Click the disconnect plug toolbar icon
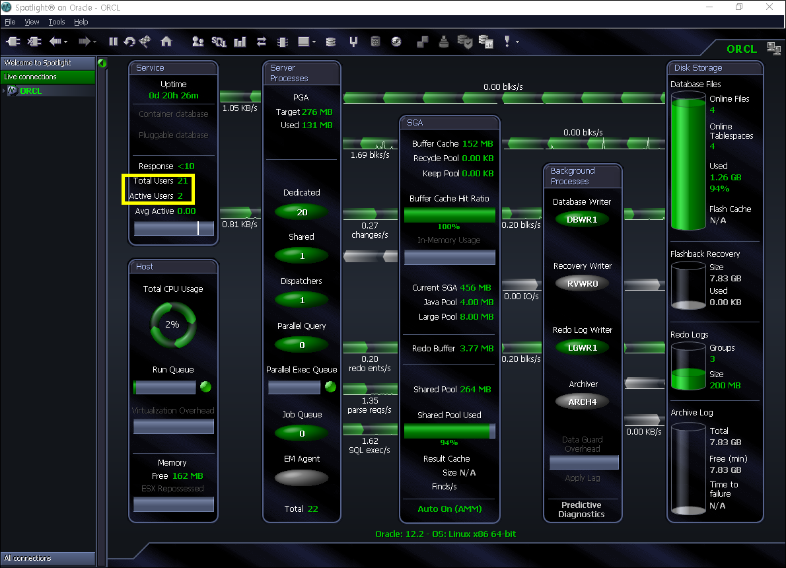The width and height of the screenshot is (786, 568). (34, 42)
